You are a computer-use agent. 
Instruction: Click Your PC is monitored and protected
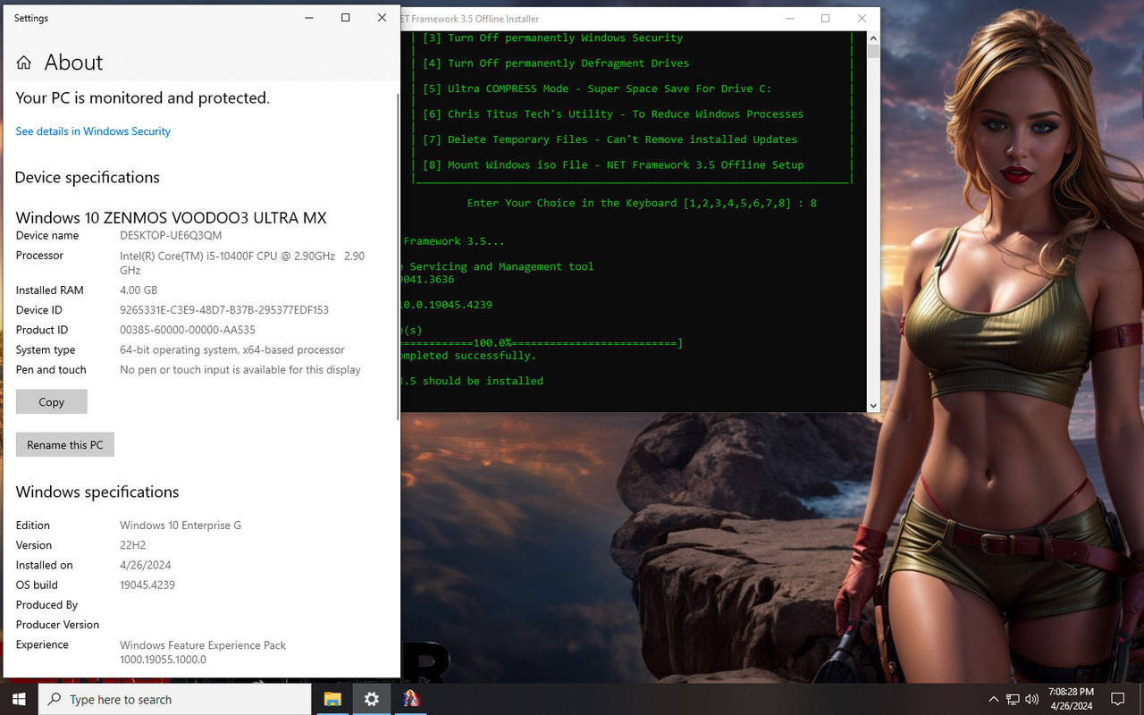142,97
